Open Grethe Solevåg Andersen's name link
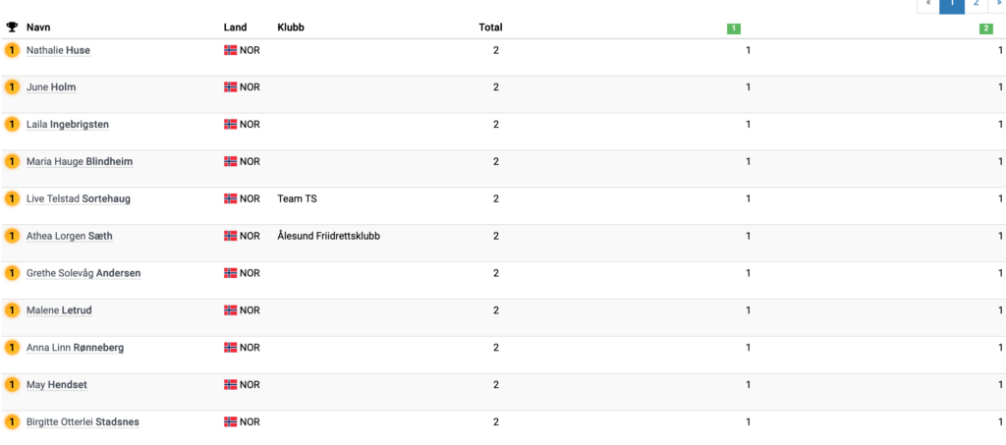 pos(84,273)
